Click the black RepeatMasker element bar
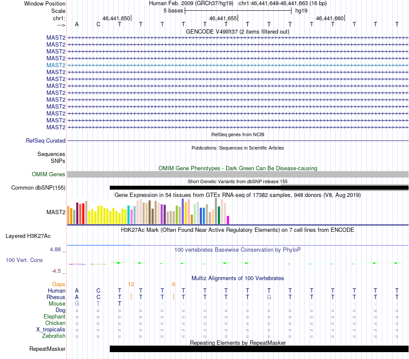 [259, 349]
